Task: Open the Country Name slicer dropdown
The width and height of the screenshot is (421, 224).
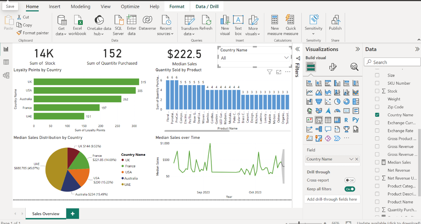Action: click(x=286, y=58)
